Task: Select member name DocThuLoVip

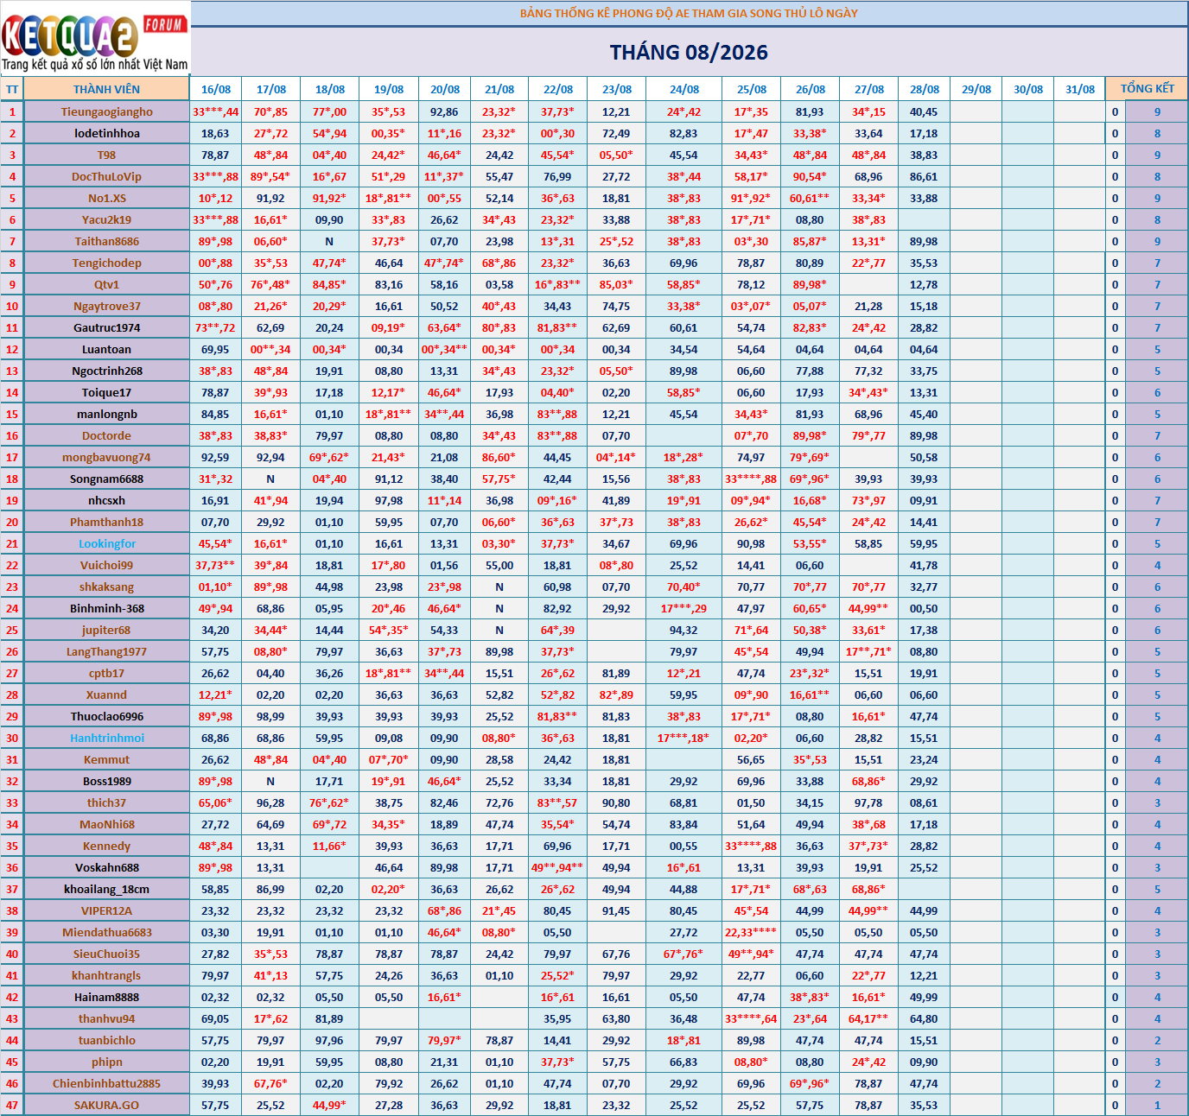Action: [106, 176]
